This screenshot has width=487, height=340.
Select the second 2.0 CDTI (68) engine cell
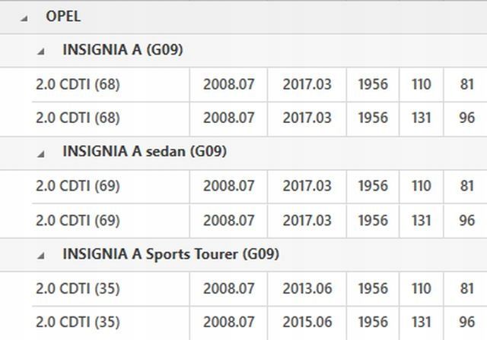[78, 118]
